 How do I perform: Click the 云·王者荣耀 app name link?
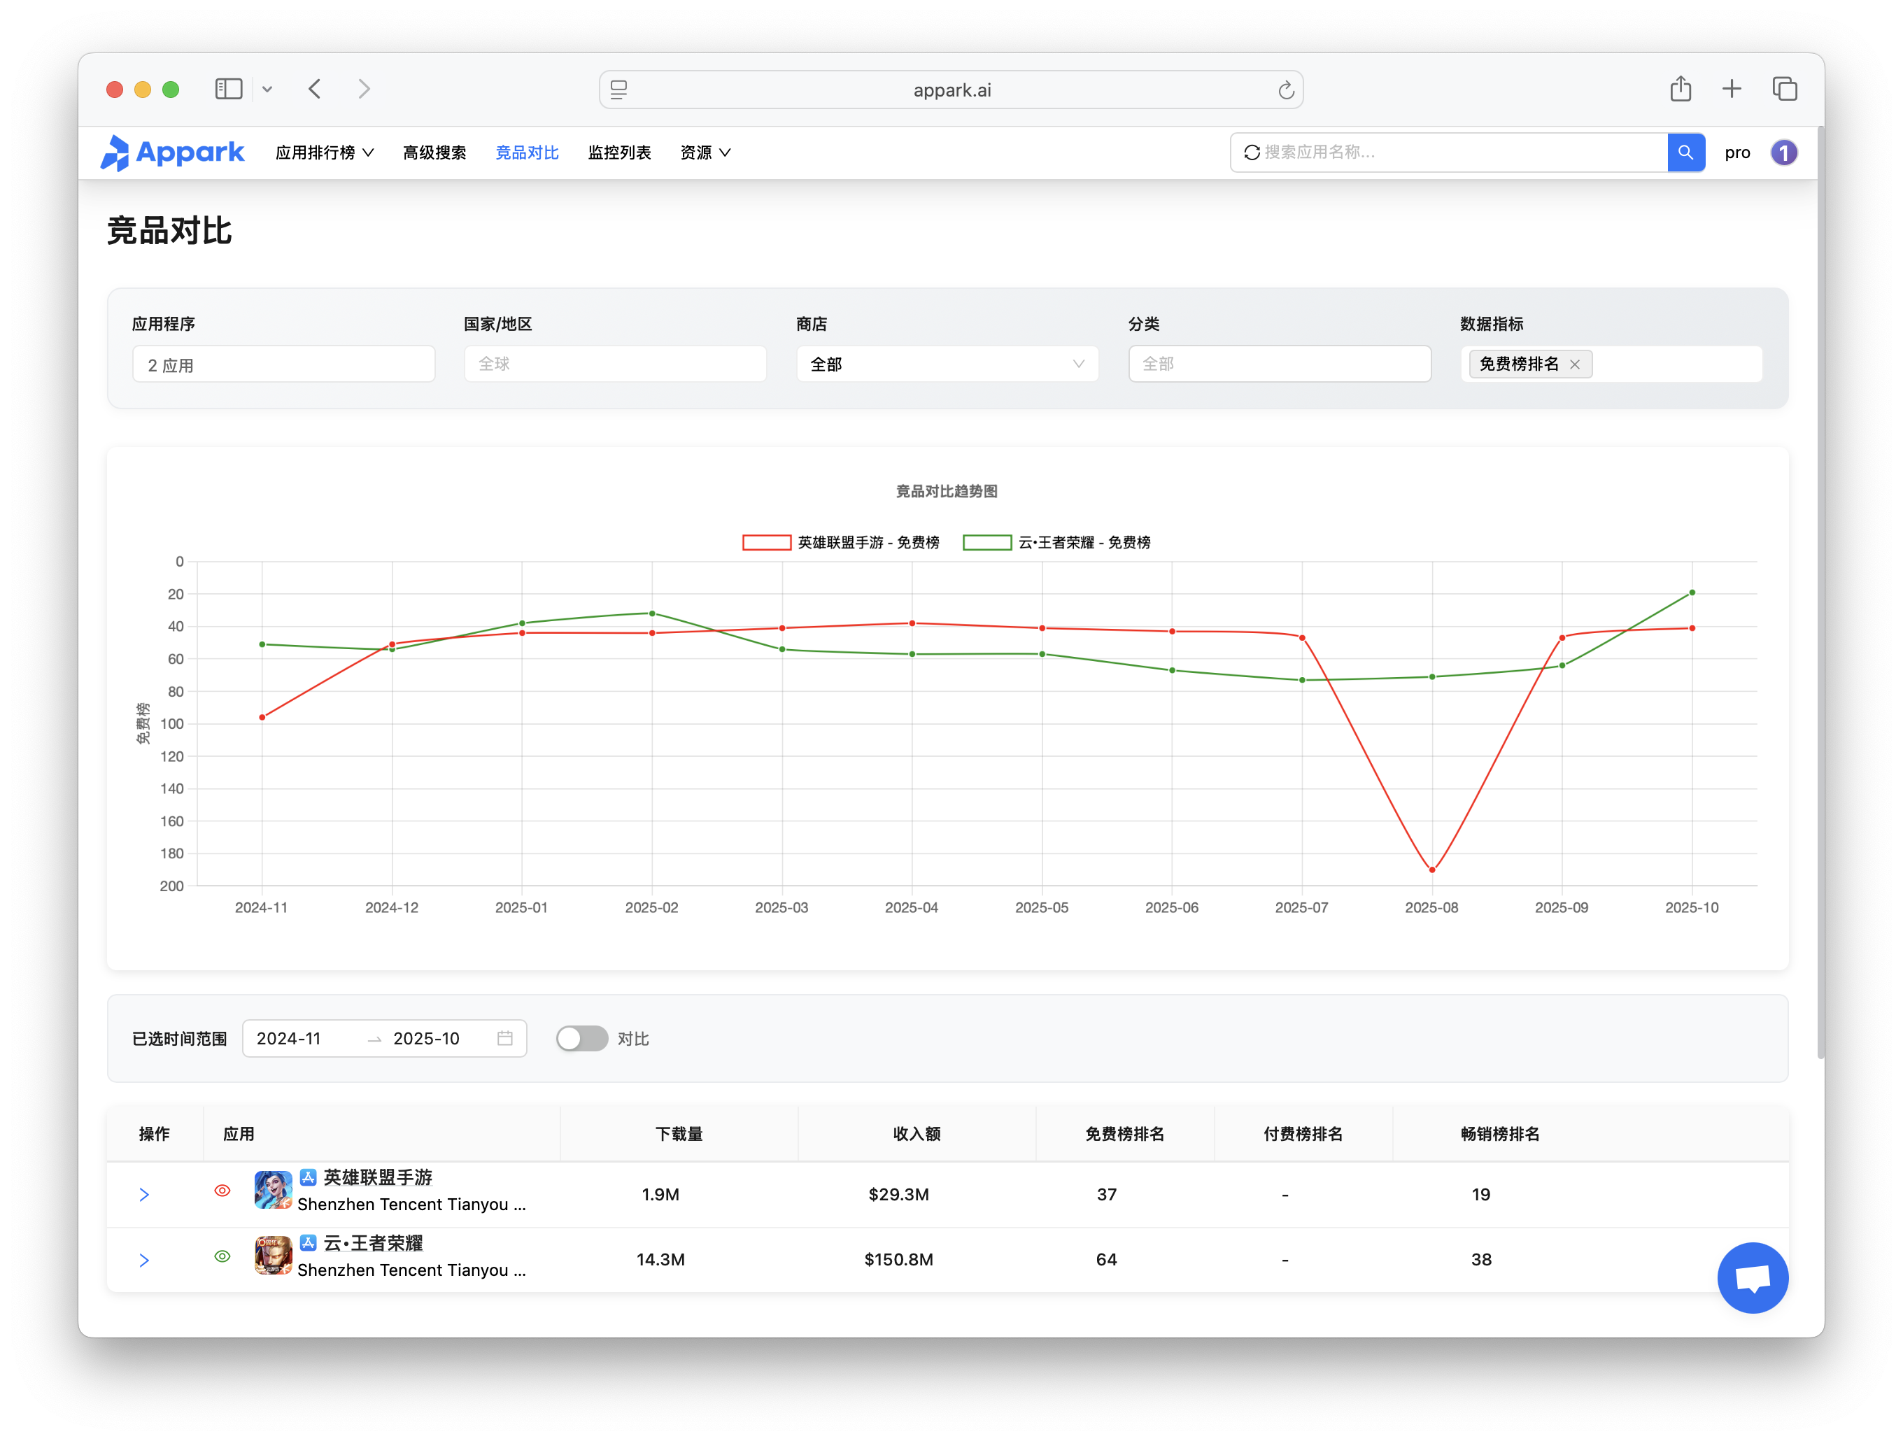point(372,1243)
